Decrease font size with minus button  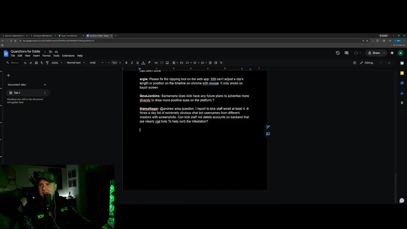109,63
